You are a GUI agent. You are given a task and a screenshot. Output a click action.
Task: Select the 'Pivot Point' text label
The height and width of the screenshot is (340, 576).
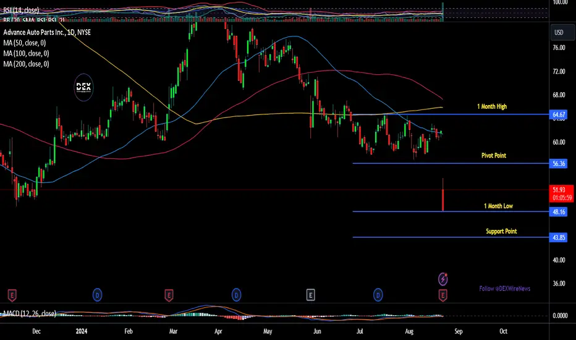[x=494, y=156]
